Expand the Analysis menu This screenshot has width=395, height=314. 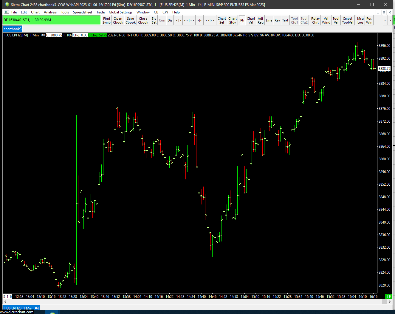(50, 12)
